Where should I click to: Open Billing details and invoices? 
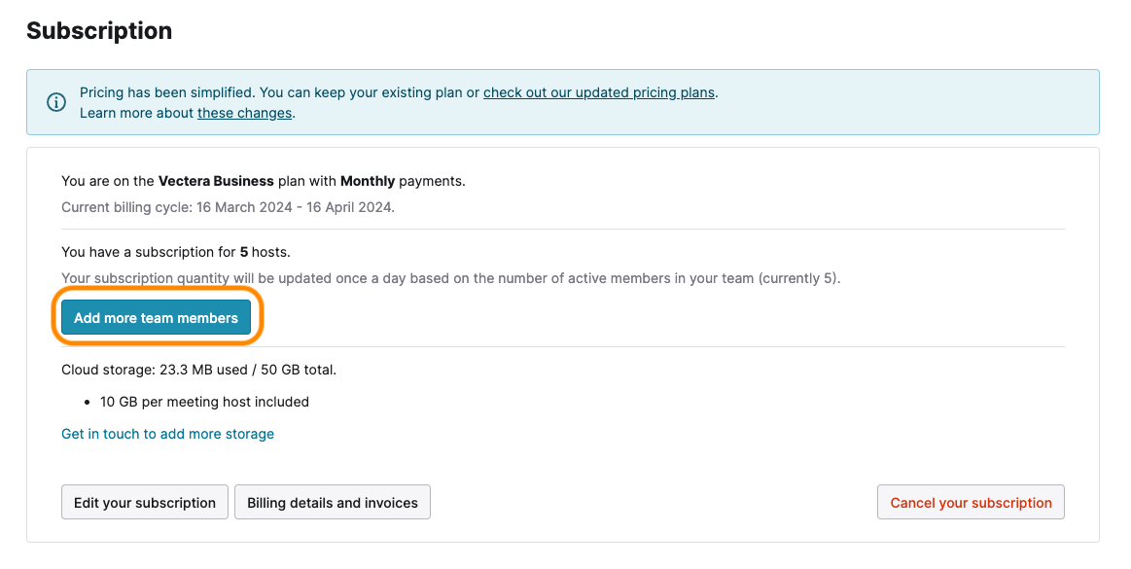click(333, 502)
